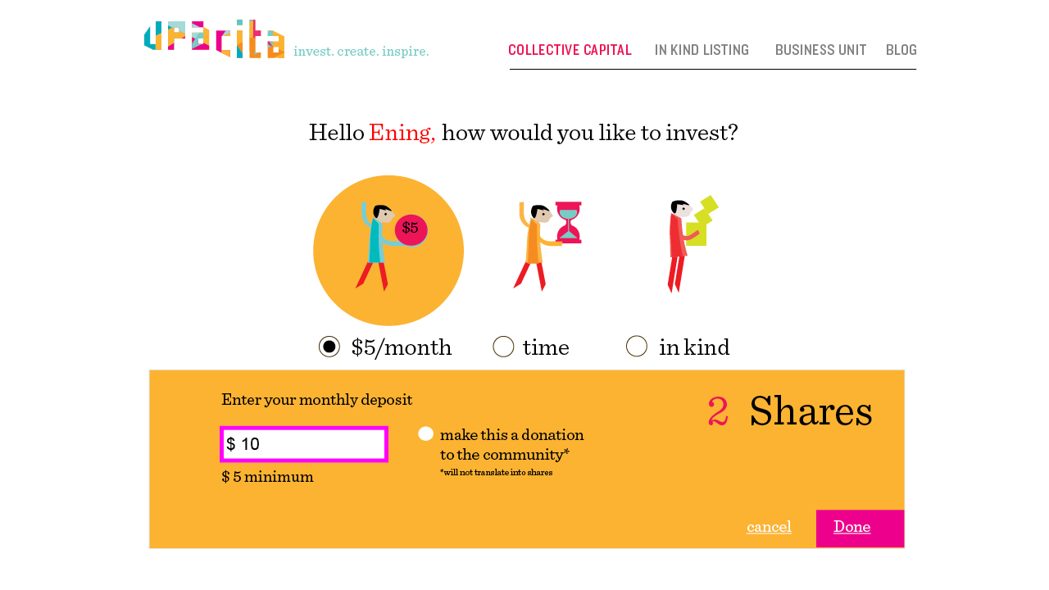Click the pink $5 coin badge
The height and width of the screenshot is (590, 1049).
pyautogui.click(x=411, y=229)
